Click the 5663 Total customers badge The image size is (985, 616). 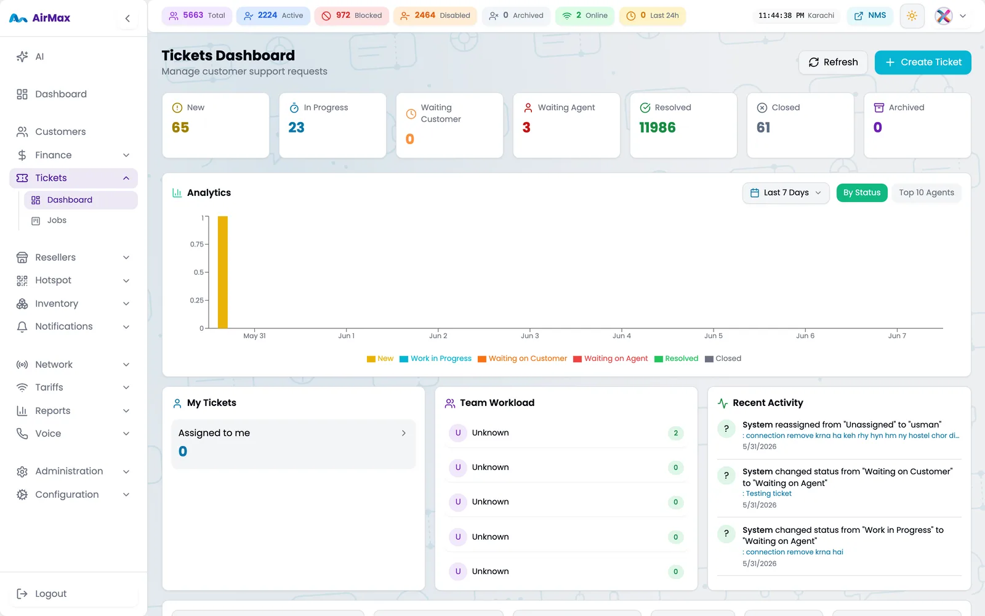197,15
